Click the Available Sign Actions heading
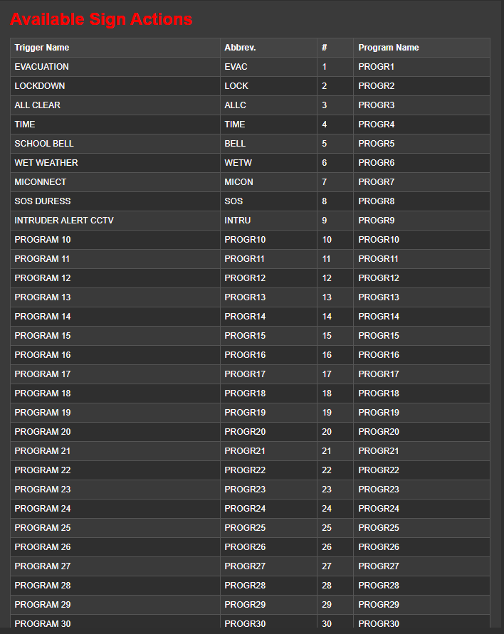The width and height of the screenshot is (504, 634). pos(101,19)
